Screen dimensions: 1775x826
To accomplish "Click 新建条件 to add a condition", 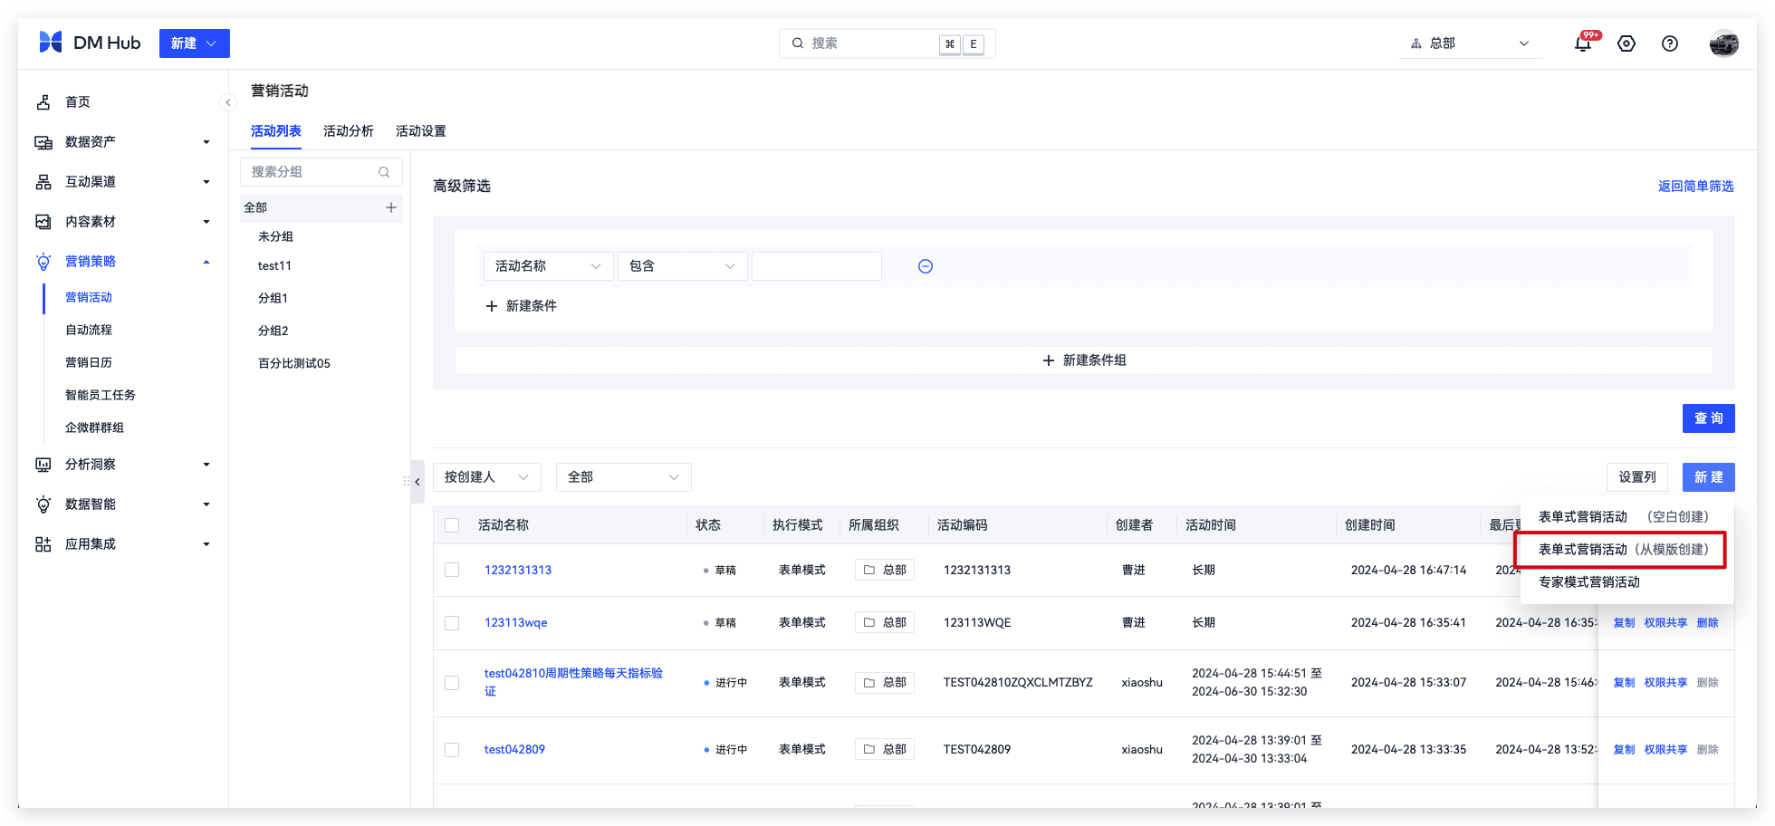I will tap(522, 306).
